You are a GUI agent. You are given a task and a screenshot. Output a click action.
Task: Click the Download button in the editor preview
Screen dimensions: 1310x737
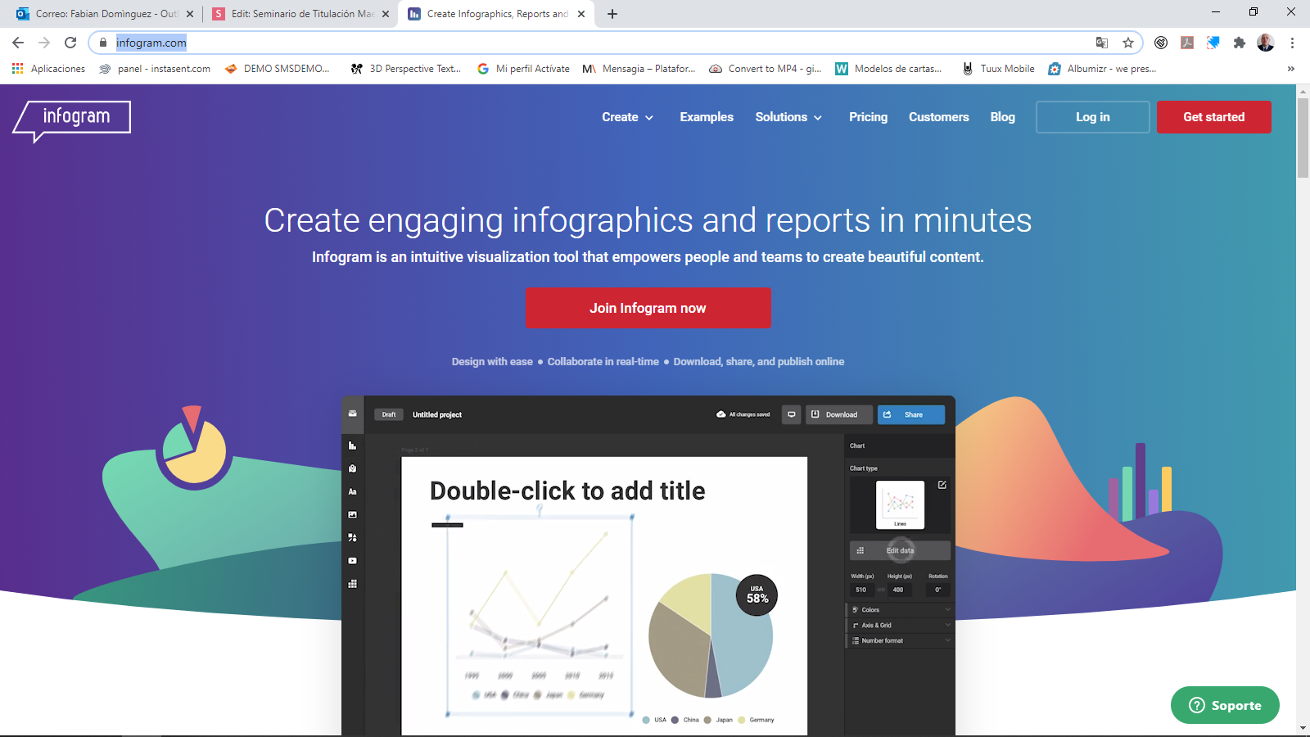tap(838, 414)
